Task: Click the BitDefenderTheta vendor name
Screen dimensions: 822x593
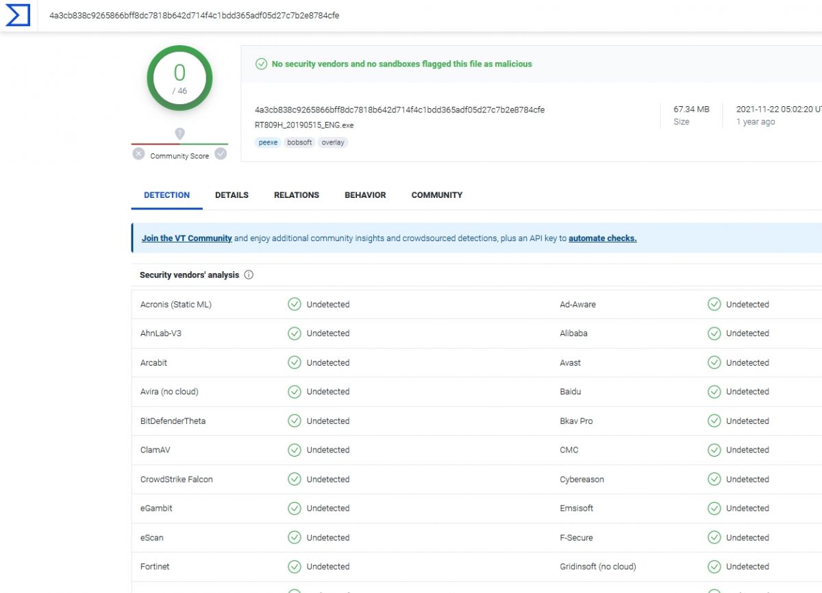Action: [x=173, y=421]
